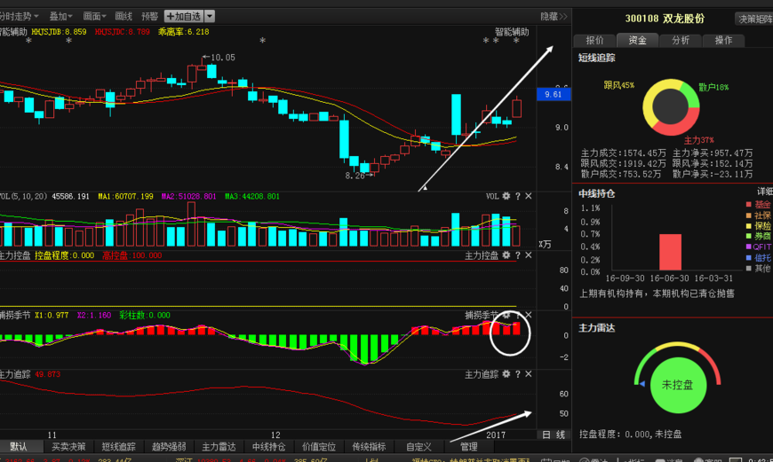Close the 主力追踪 indicator panel
The image size is (773, 462).
tap(529, 374)
